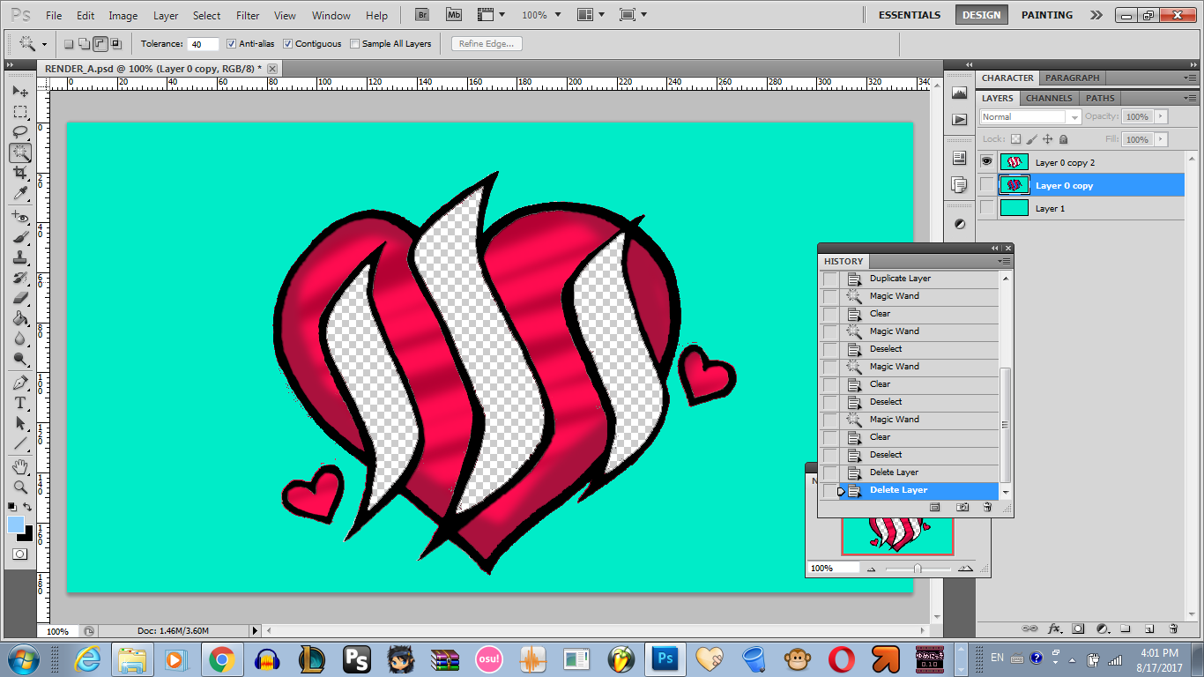This screenshot has width=1204, height=677.
Task: Select the Zoom tool
Action: (20, 487)
